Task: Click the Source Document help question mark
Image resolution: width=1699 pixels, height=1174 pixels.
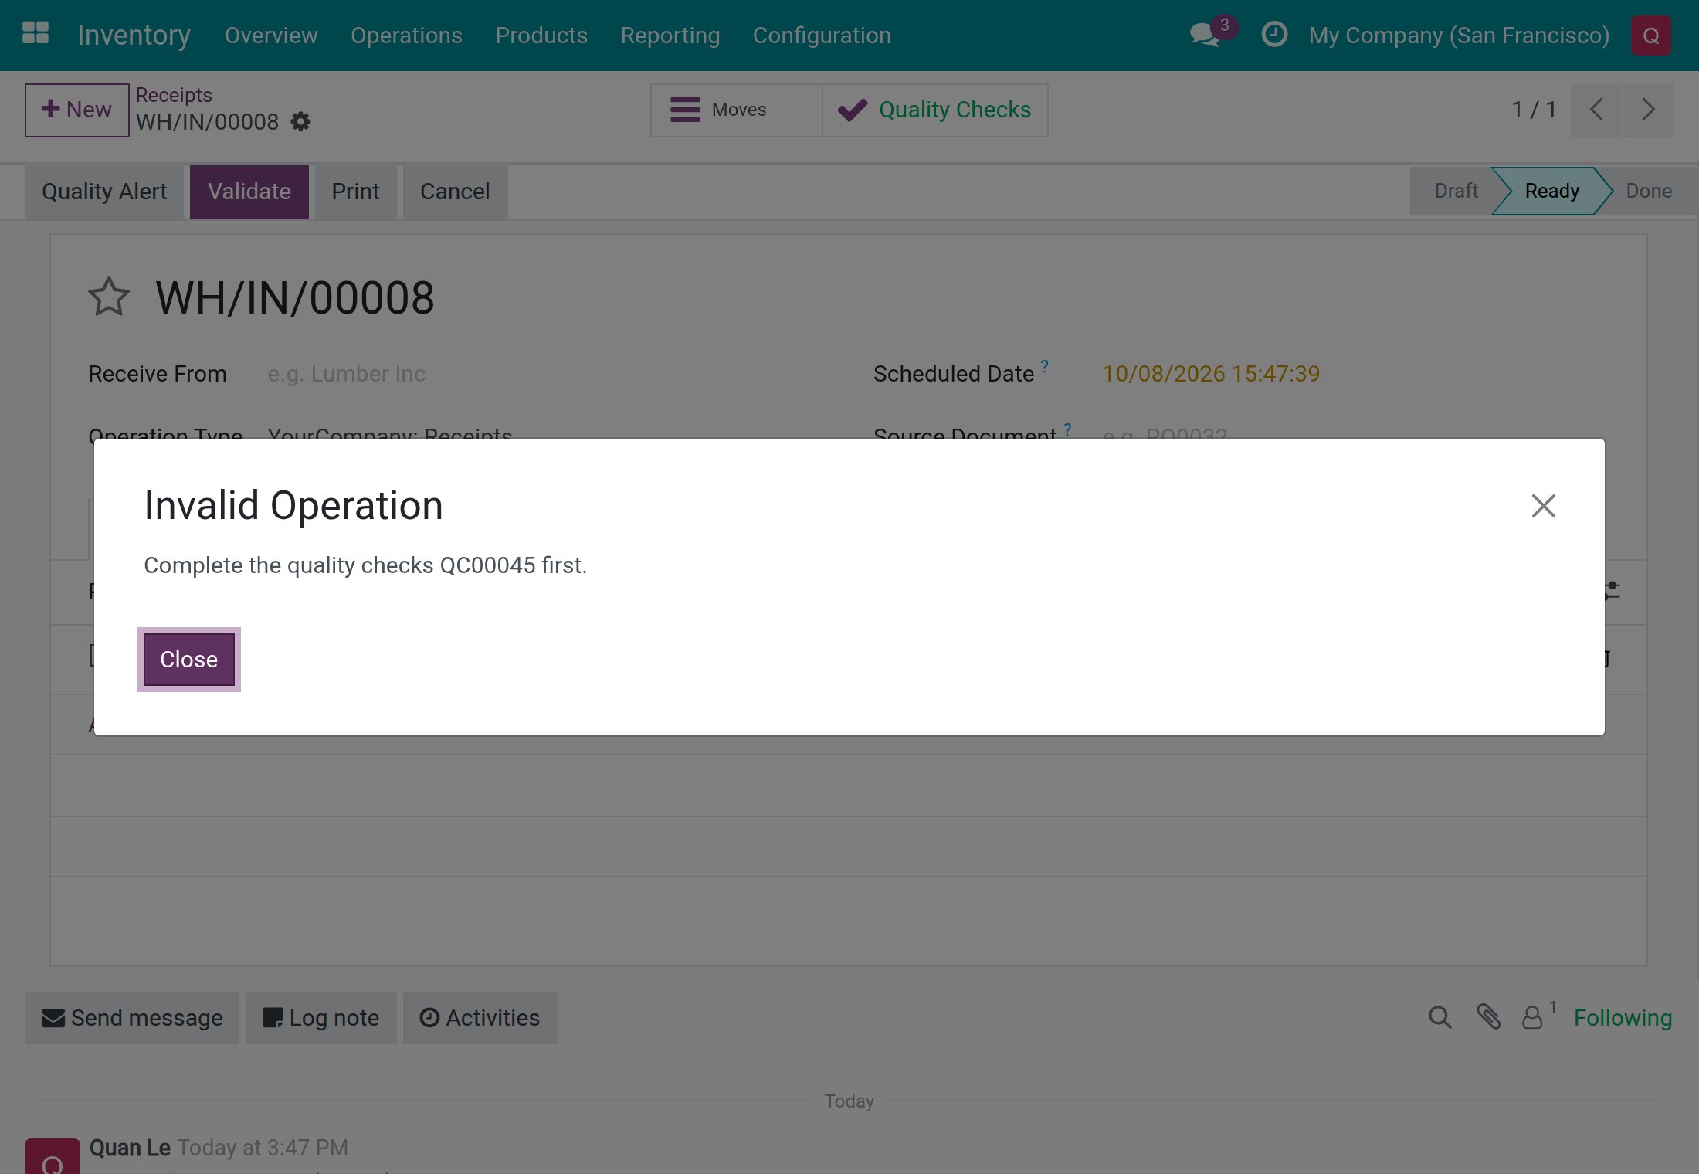Action: (x=1067, y=429)
